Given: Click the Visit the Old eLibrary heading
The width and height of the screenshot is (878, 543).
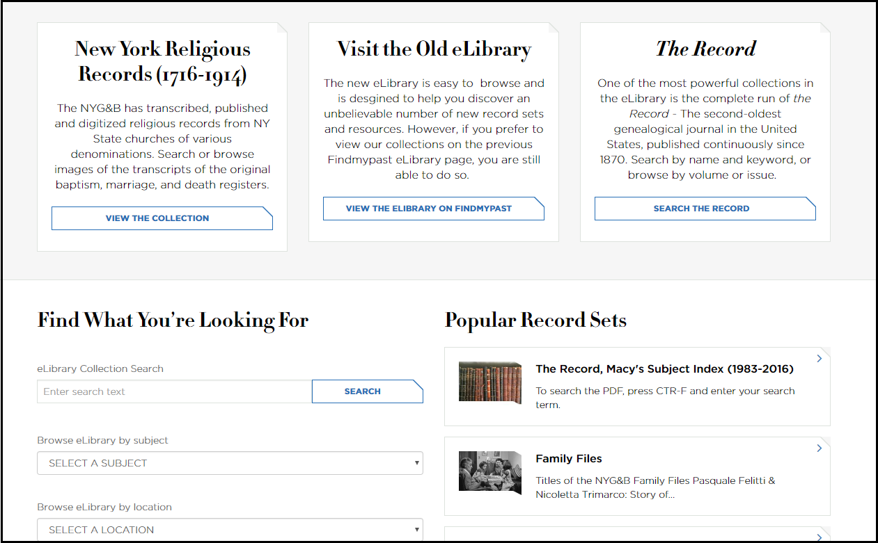Looking at the screenshot, I should (x=434, y=49).
